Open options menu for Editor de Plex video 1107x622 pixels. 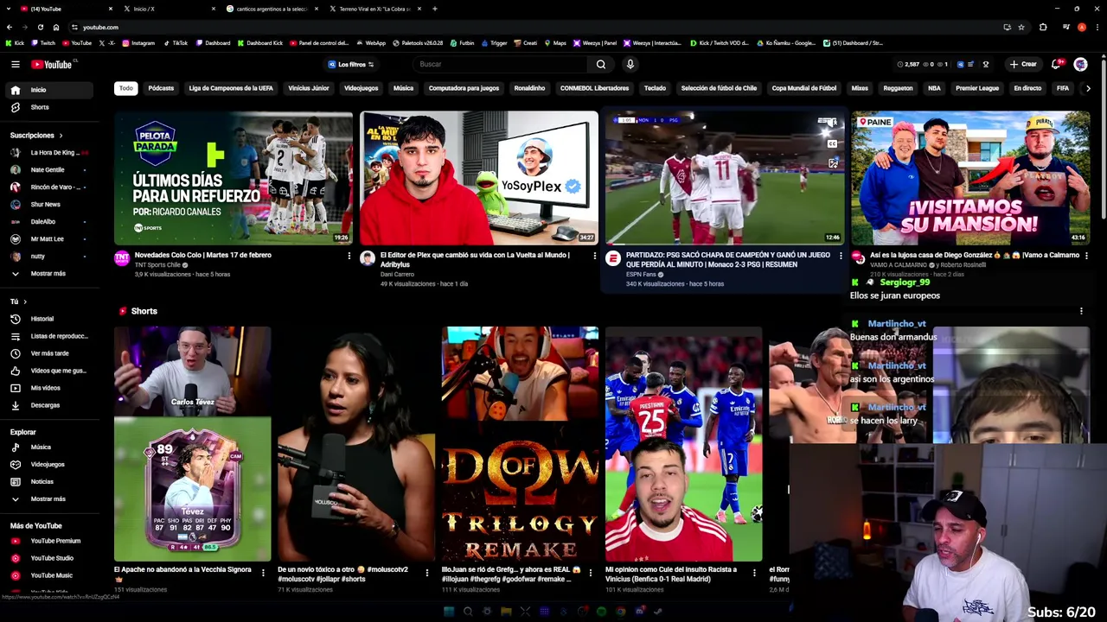[594, 256]
